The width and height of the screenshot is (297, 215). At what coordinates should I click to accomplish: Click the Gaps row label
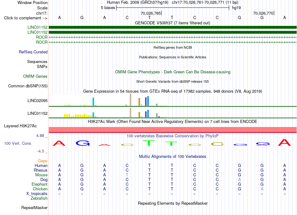point(43,161)
